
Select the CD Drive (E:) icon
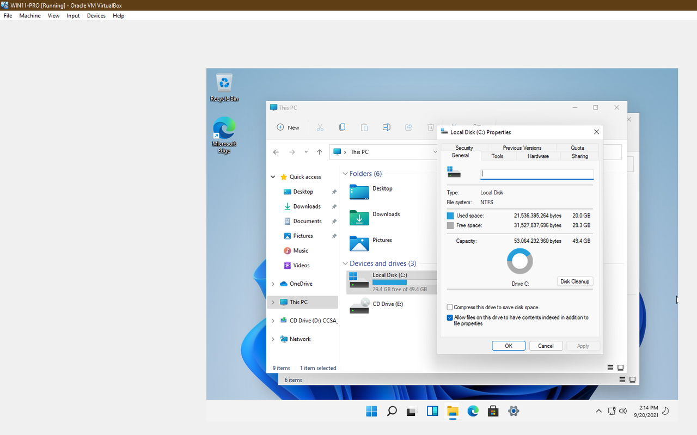point(359,306)
